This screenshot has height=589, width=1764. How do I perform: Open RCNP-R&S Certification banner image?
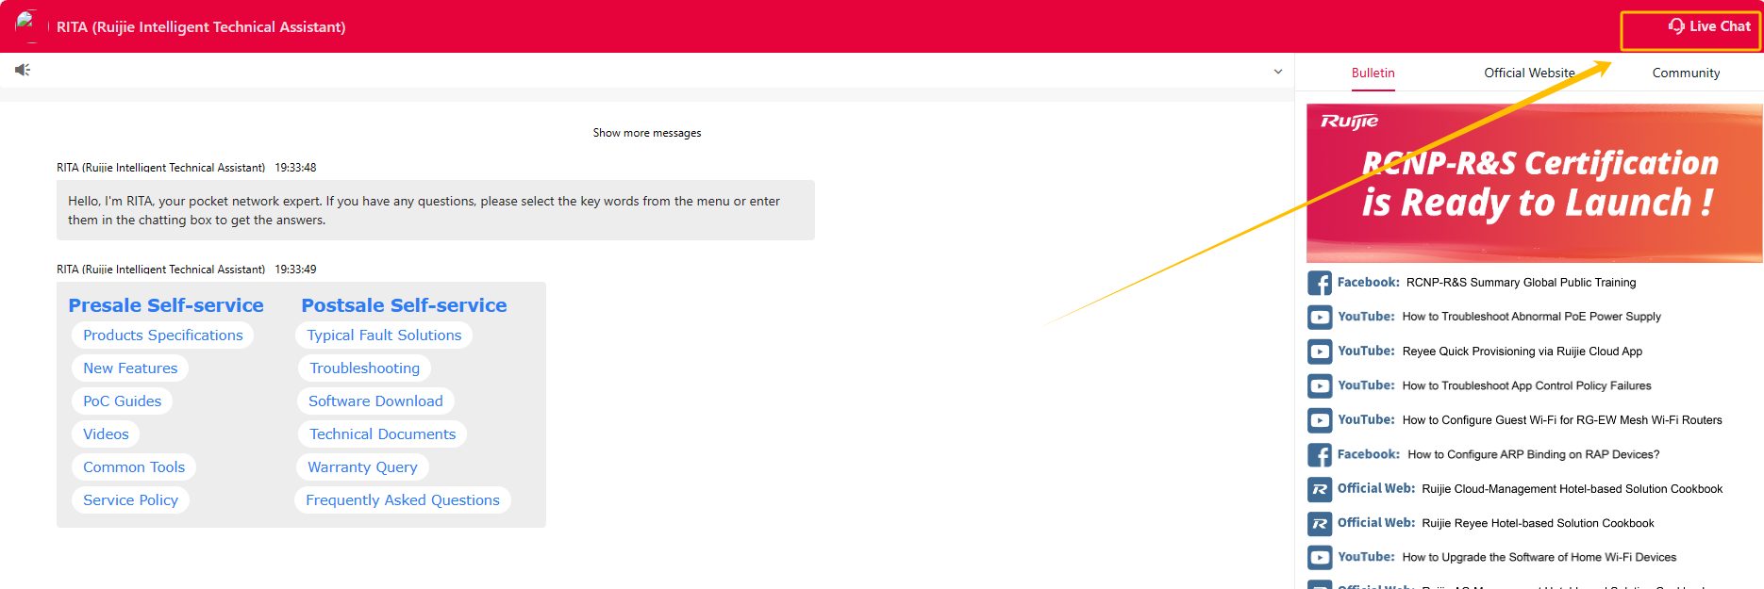(x=1534, y=183)
